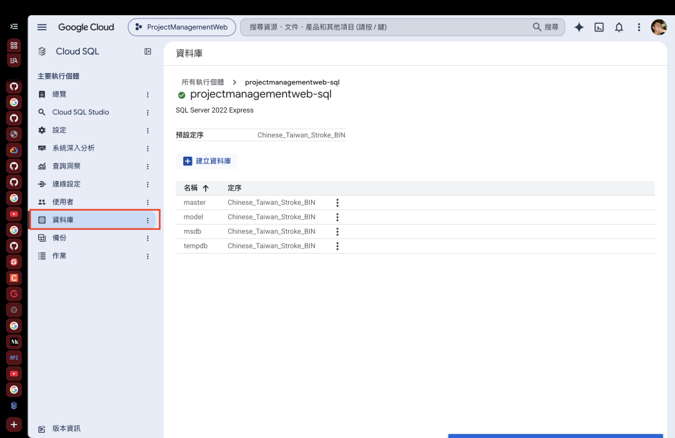Open options menu beside 系統深入分析
Screen dimensions: 675x438
pyautogui.click(x=148, y=148)
